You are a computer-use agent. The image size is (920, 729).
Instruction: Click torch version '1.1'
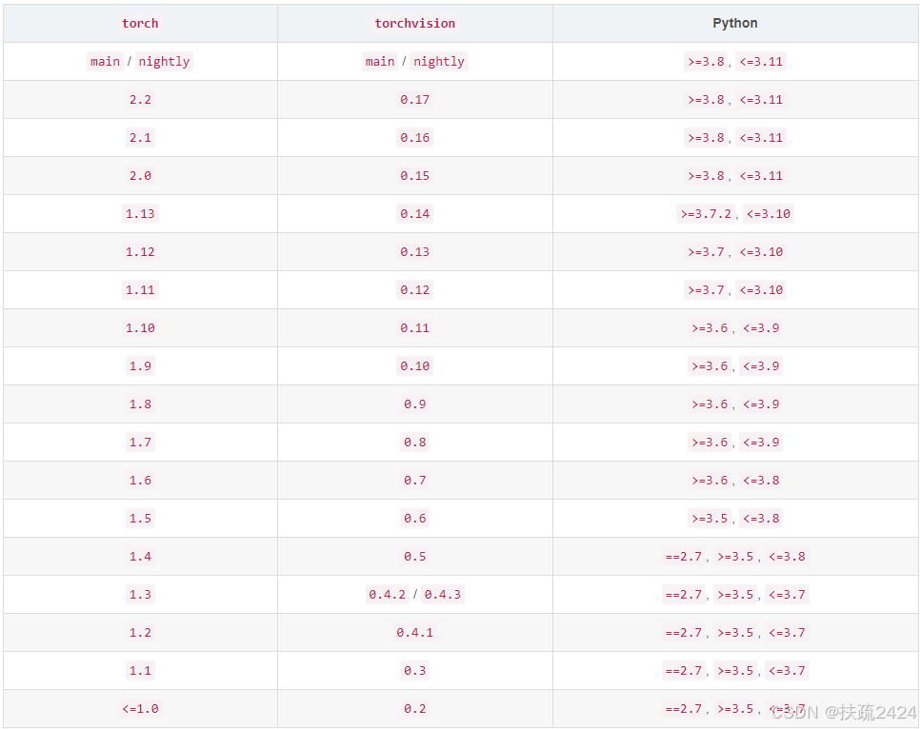(x=140, y=672)
